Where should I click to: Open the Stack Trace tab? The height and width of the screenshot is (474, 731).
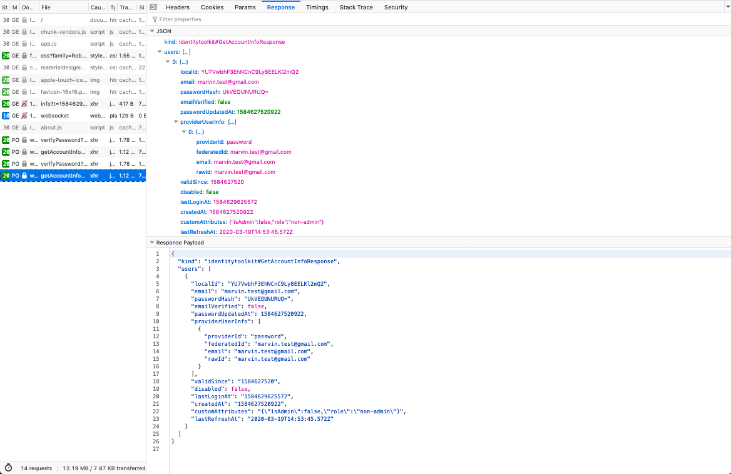click(x=356, y=8)
